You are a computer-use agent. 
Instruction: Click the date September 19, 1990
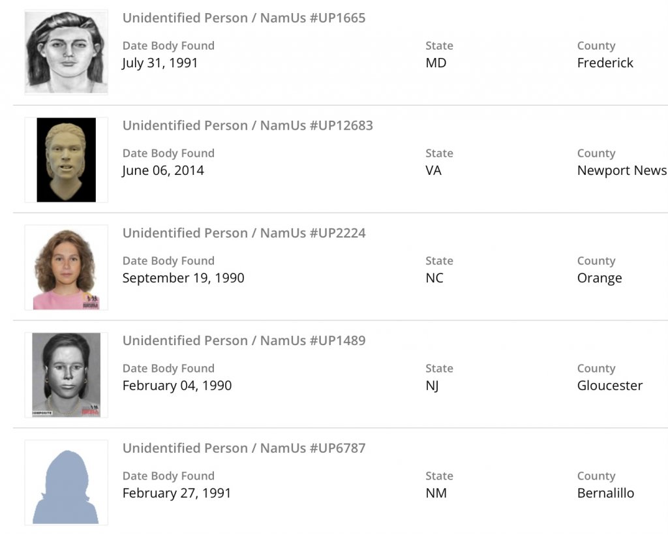click(183, 279)
